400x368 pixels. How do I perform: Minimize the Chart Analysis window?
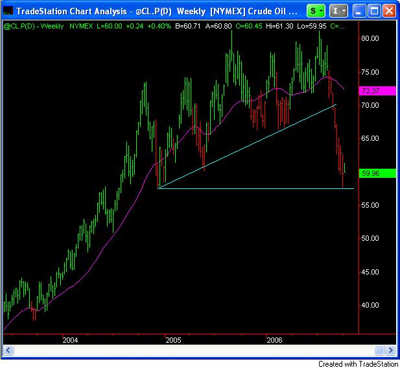359,11
